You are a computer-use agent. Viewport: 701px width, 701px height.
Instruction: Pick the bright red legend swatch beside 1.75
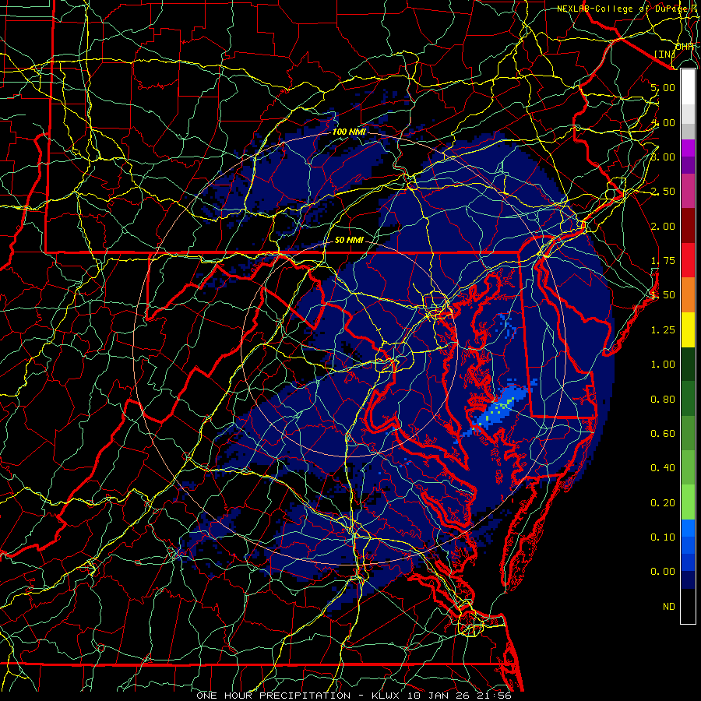coord(688,260)
